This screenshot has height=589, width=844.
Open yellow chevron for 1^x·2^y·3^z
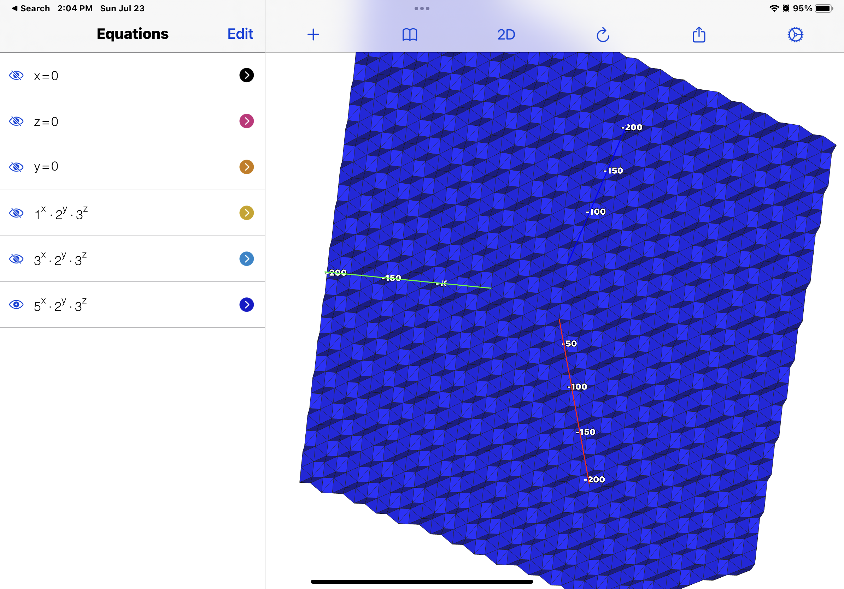tap(246, 213)
